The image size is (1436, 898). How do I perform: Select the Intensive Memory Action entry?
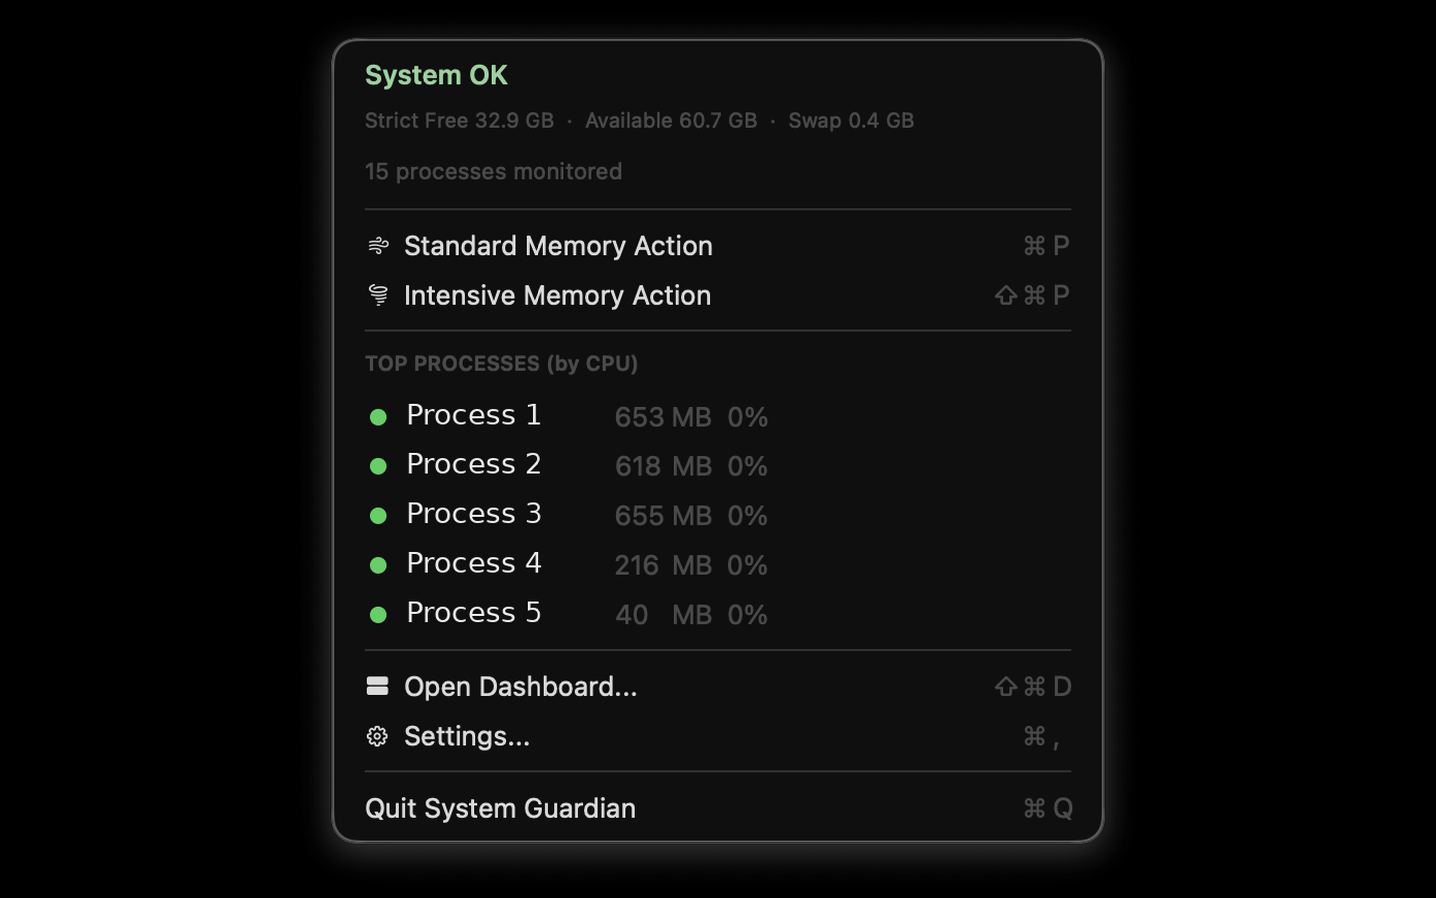(x=557, y=295)
